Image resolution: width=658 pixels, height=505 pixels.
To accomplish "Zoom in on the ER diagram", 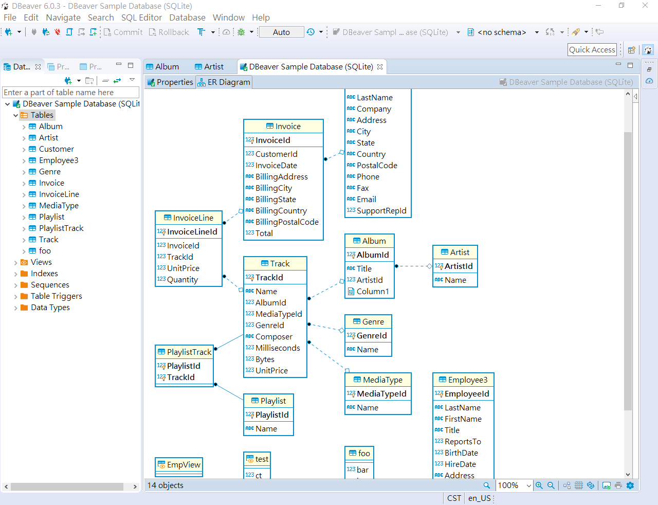I will [539, 485].
